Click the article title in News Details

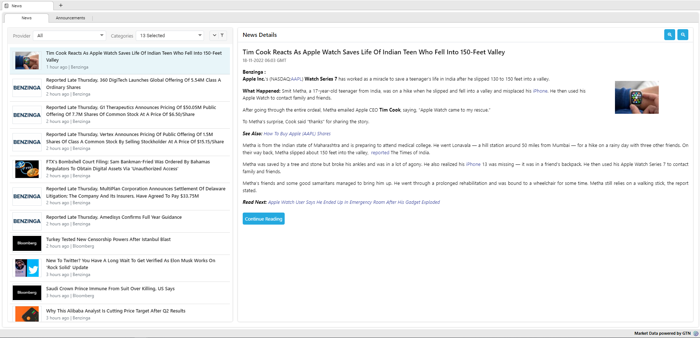coord(374,52)
